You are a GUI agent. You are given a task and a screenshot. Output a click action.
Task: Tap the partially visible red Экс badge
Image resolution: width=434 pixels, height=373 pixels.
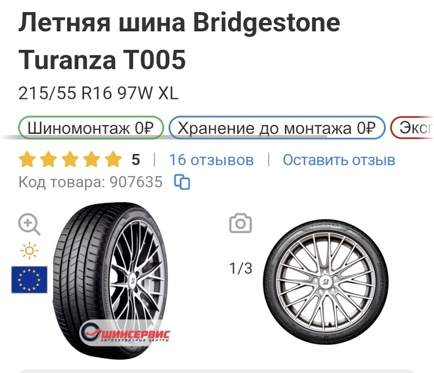pyautogui.click(x=412, y=128)
